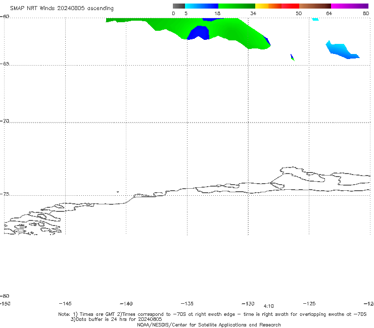Click the longitude label '-145'
374x328 pixels.
[65, 303]
